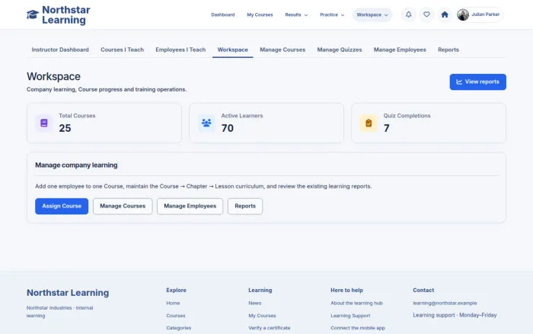This screenshot has width=533, height=334.
Task: Click the View reports button
Action: coord(477,82)
